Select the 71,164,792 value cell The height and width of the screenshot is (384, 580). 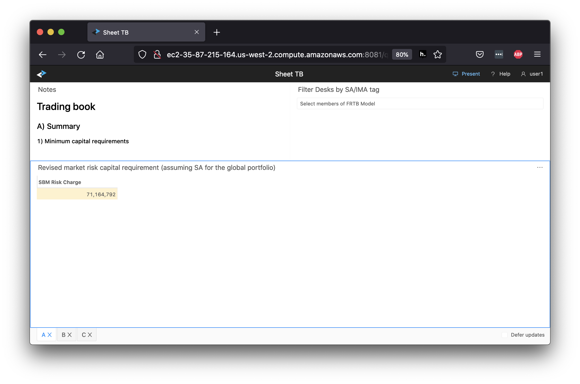[x=77, y=194]
